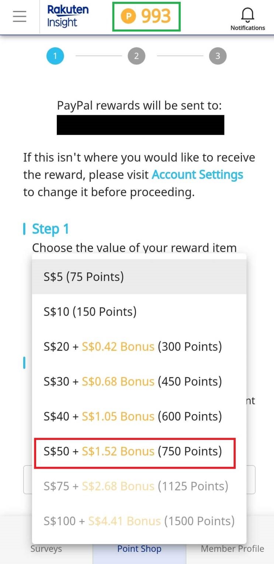Viewport: 274px width, 564px height.
Task: Select S$5 (75 Points) option
Action: click(x=139, y=277)
